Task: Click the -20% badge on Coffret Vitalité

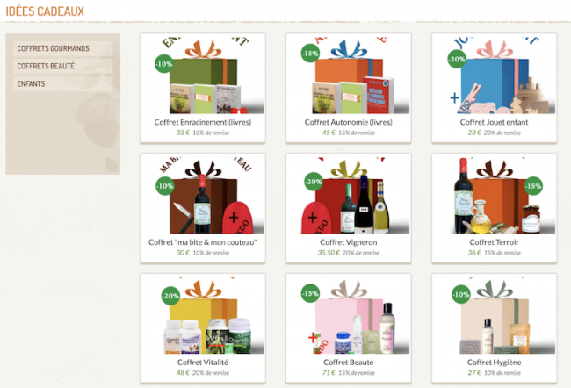Action: (170, 296)
